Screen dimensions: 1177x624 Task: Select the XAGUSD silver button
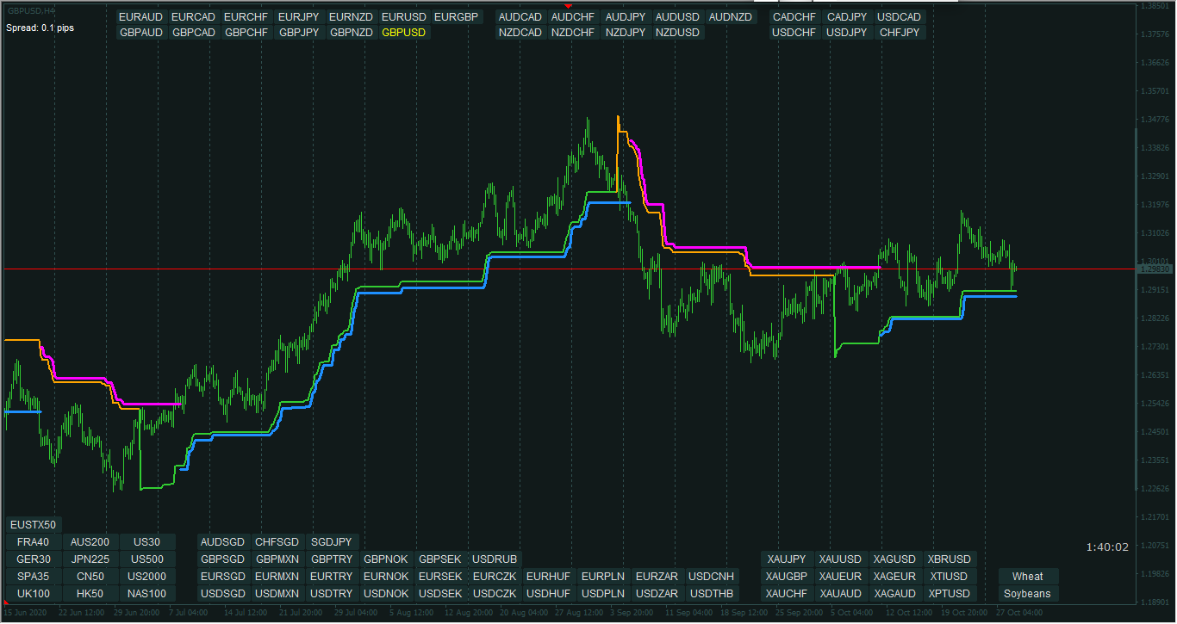(894, 559)
